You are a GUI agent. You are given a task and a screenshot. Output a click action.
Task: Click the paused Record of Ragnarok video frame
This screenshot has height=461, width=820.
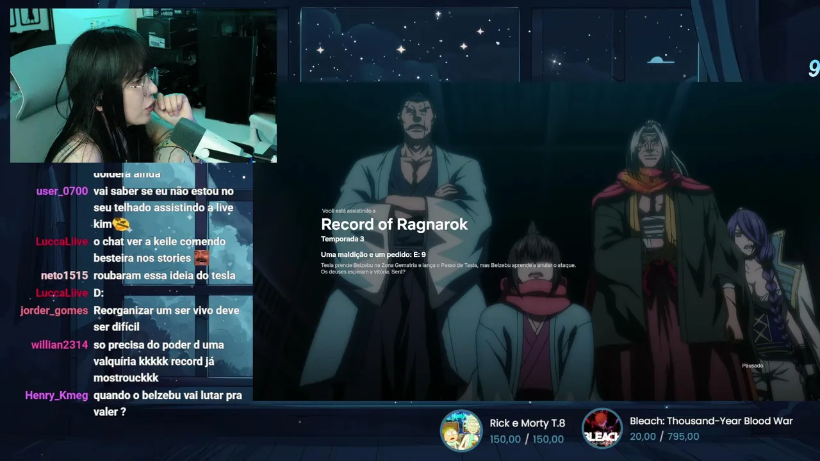click(x=536, y=241)
